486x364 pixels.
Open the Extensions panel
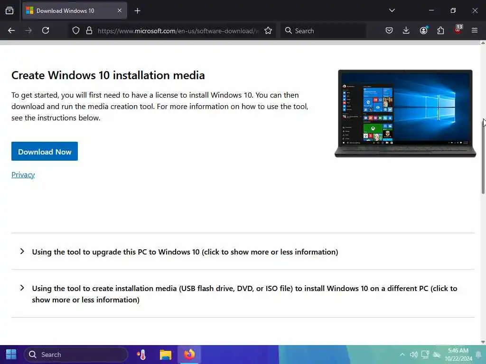pyautogui.click(x=440, y=30)
